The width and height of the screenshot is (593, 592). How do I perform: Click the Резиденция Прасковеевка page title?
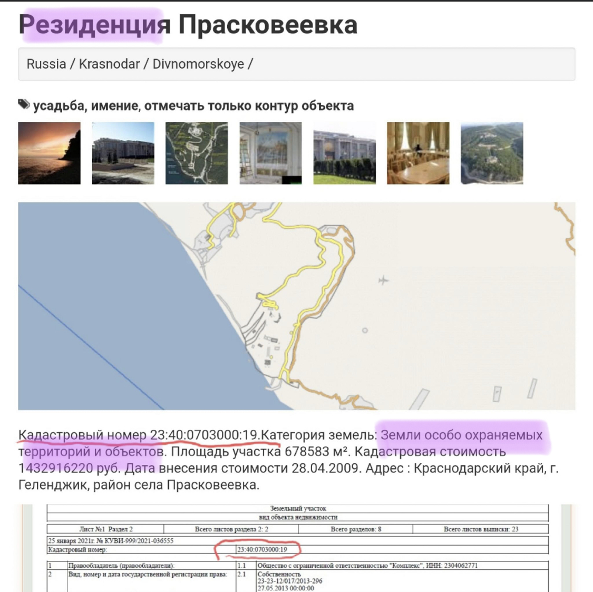[188, 25]
